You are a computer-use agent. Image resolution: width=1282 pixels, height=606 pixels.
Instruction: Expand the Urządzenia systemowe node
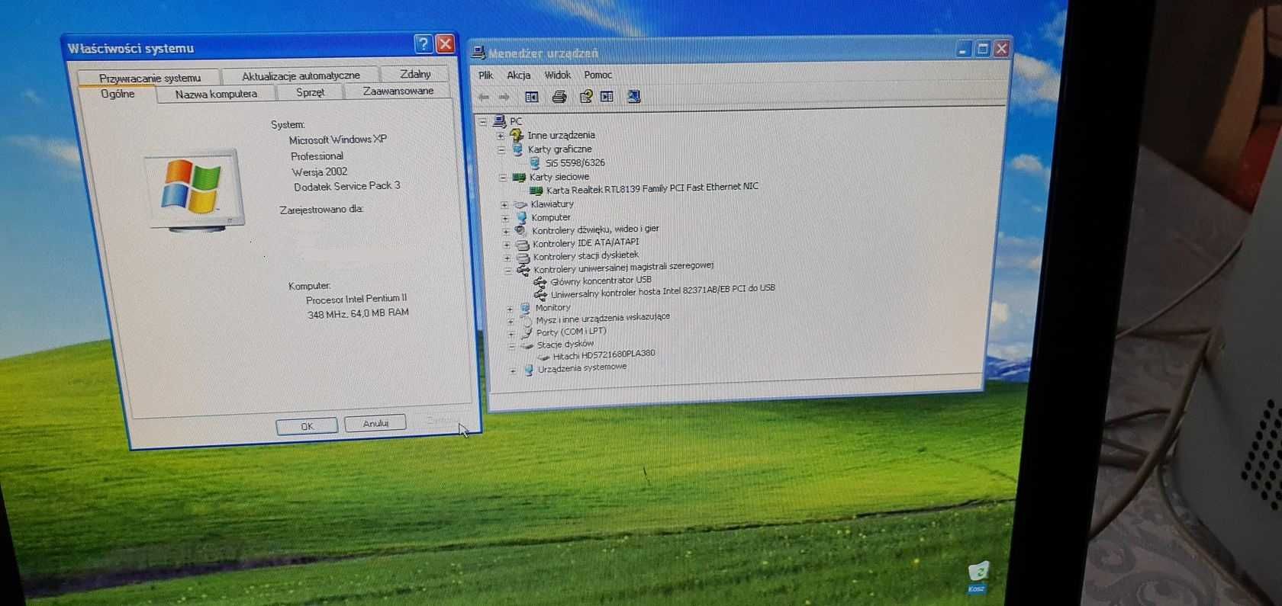click(x=514, y=371)
